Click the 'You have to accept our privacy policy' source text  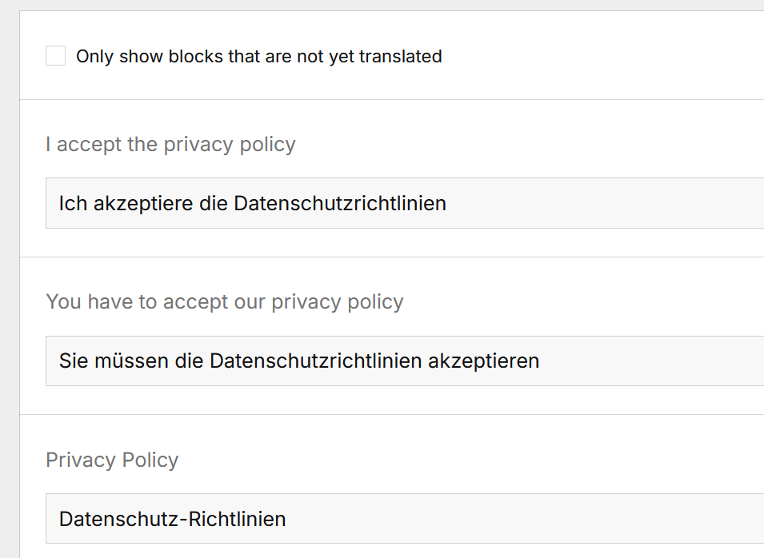tap(224, 302)
